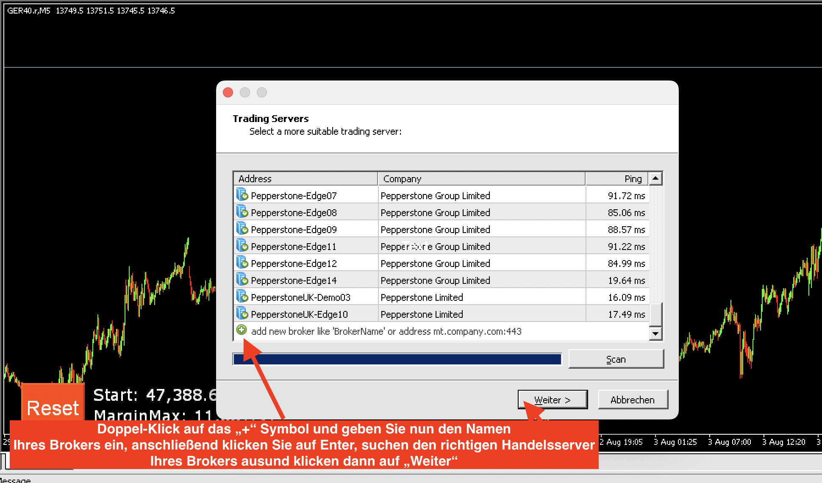Select the Pepperstone-Edge11 server row

click(441, 246)
